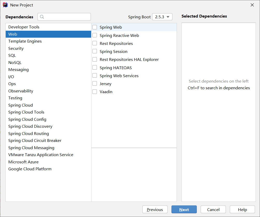The width and height of the screenshot is (260, 217).
Task: Click the IntelliJ IDEA logo icon
Action: click(x=5, y=5)
